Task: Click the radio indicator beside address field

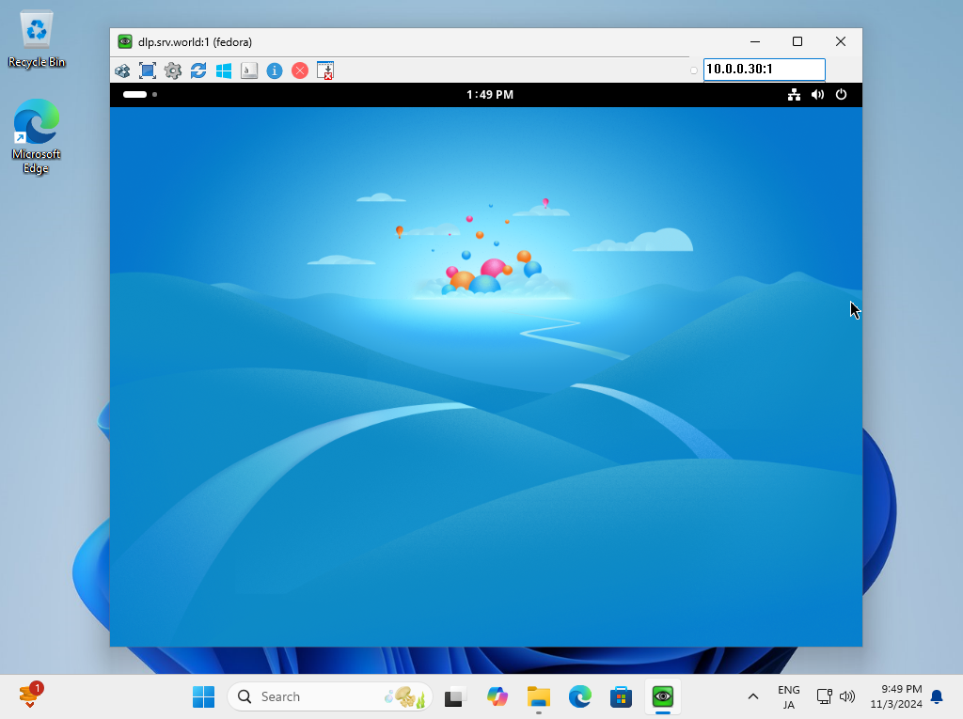Action: 694,70
